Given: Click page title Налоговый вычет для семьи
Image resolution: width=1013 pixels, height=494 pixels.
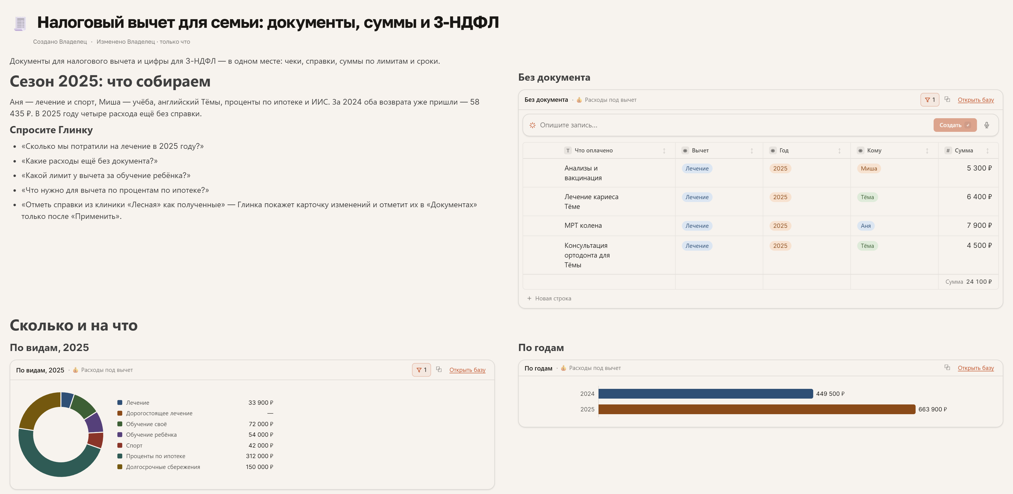Looking at the screenshot, I should point(268,23).
